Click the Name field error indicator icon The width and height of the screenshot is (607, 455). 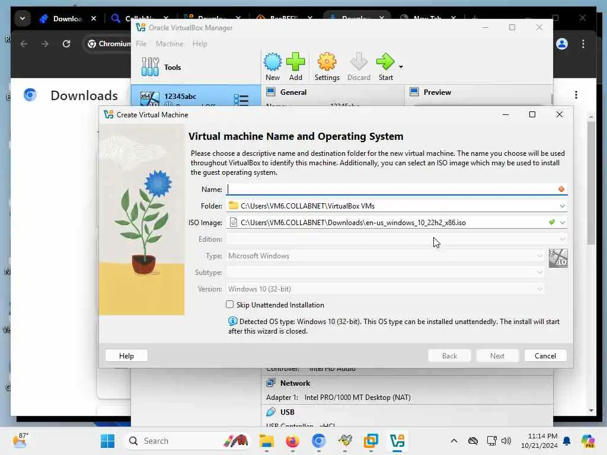pos(561,189)
